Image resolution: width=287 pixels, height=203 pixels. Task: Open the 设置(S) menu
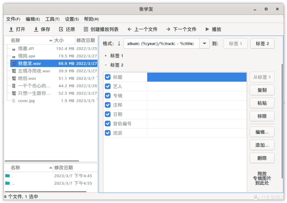(72, 19)
